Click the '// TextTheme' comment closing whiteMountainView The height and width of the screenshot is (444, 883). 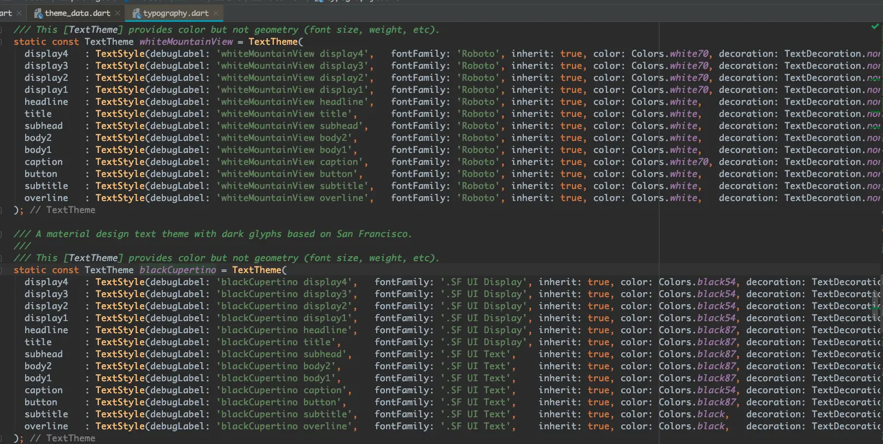(x=63, y=210)
